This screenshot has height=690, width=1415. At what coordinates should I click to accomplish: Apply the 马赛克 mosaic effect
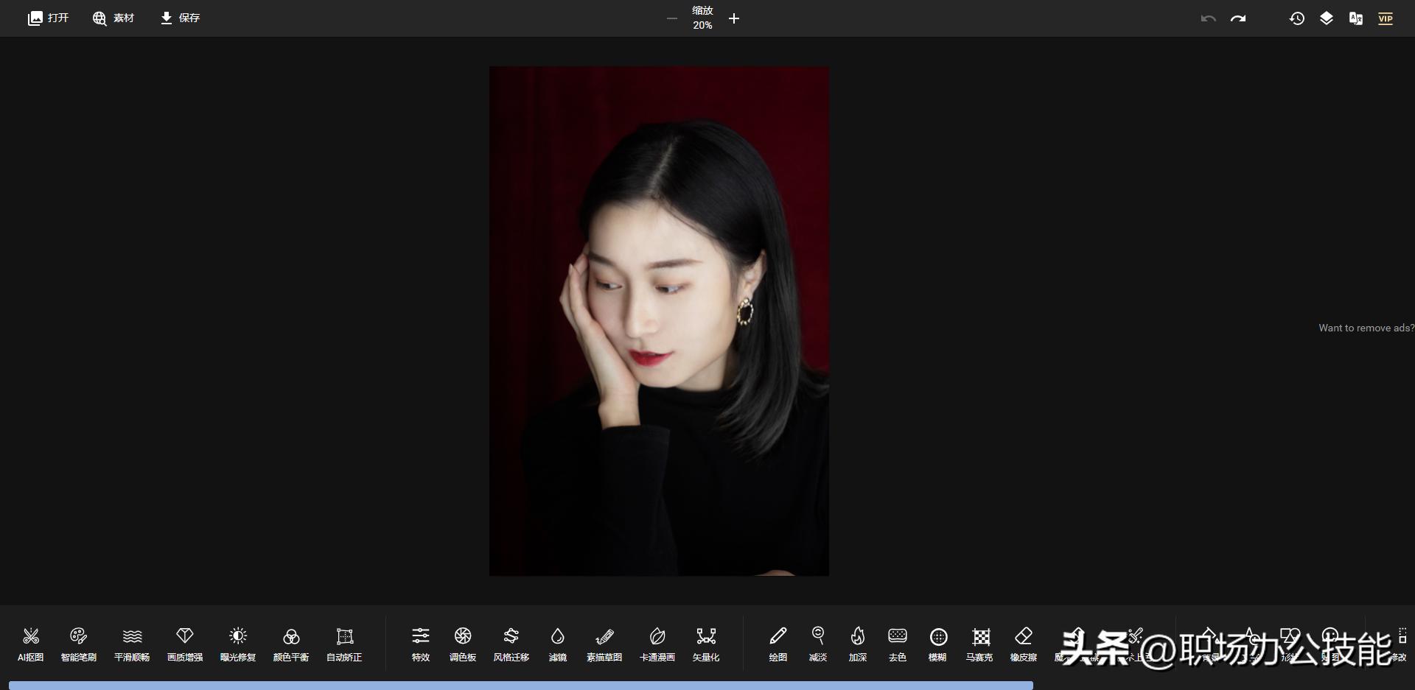click(x=980, y=644)
